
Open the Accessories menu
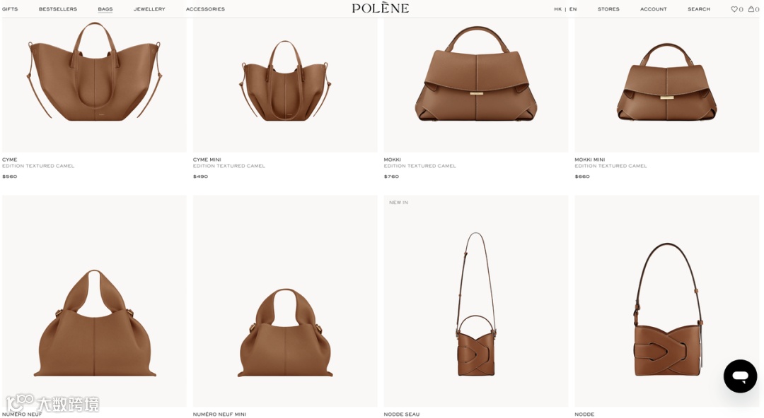pyautogui.click(x=205, y=9)
